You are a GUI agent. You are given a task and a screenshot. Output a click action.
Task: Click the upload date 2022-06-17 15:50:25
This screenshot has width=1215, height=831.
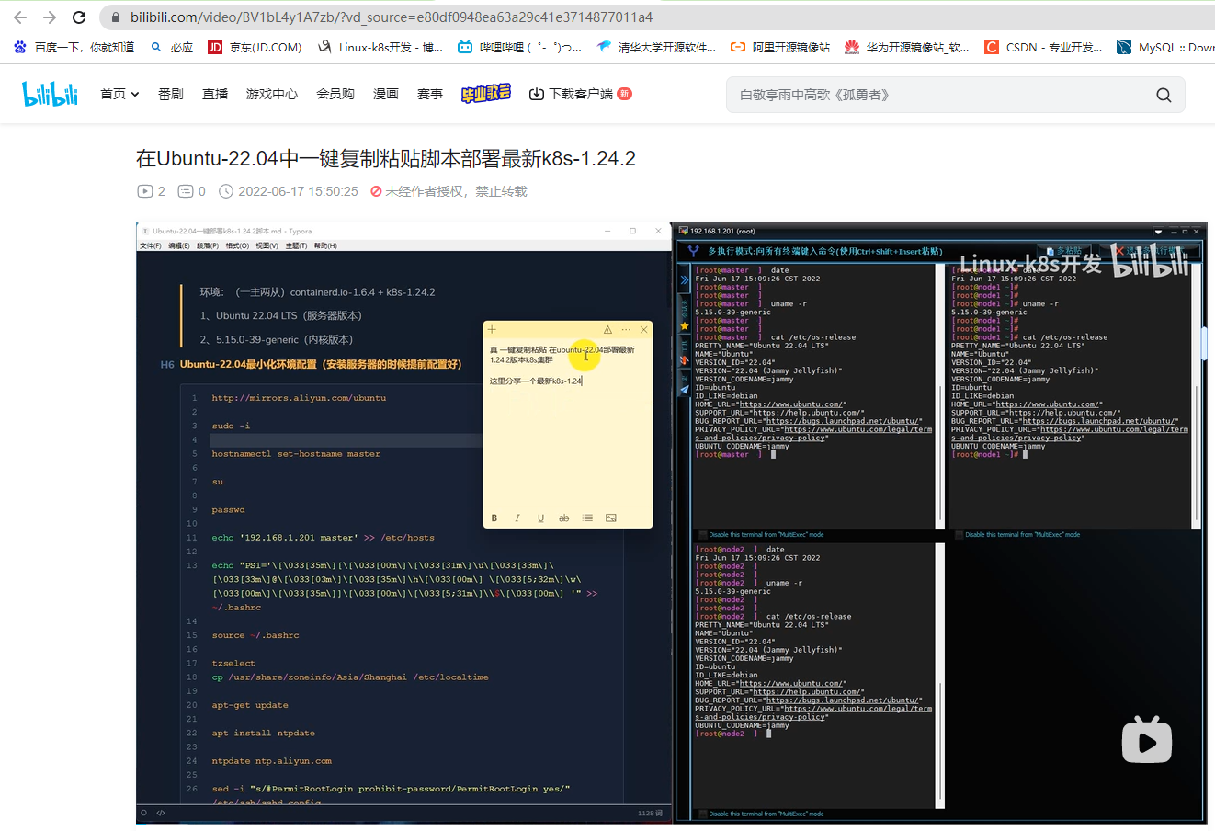[x=298, y=191]
